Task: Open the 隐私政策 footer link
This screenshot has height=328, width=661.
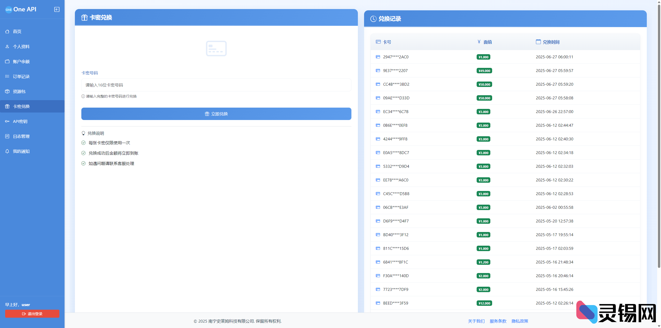Action: [520, 321]
